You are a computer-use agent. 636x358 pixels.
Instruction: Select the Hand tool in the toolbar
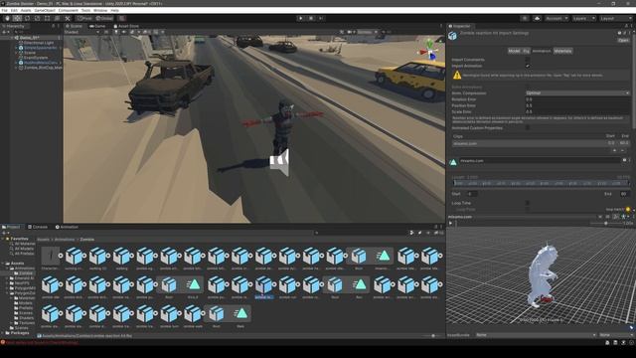pos(7,18)
